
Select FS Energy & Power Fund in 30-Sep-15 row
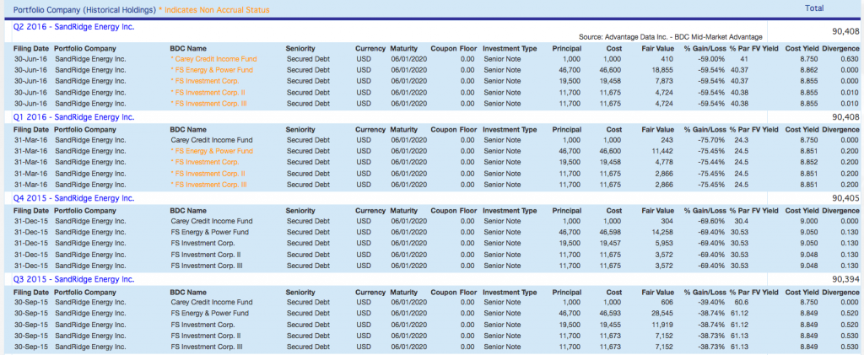[x=209, y=313]
